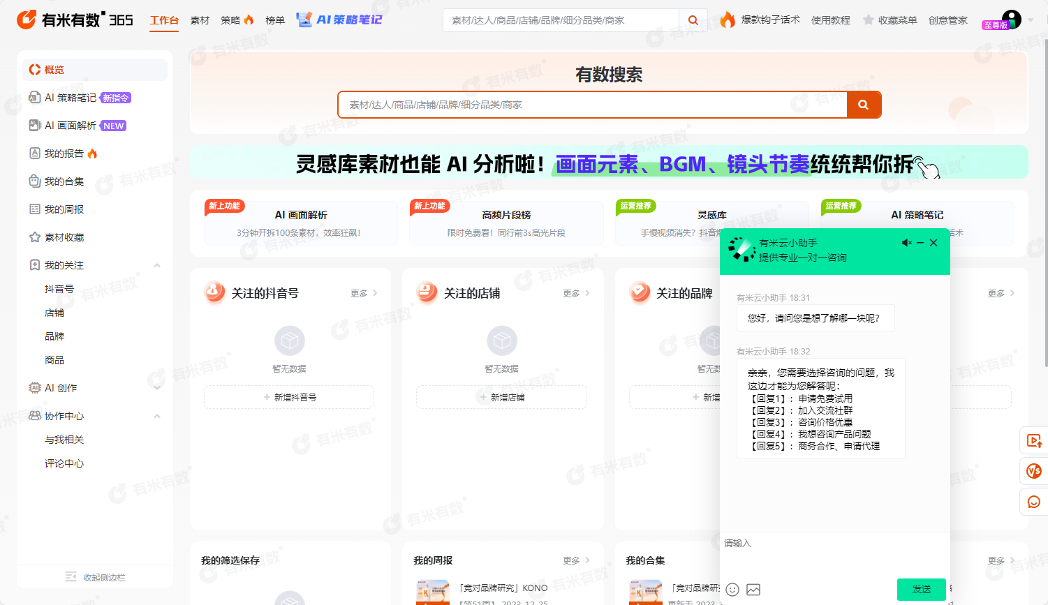Open 素材收藏 in the sidebar
Screen dimensions: 1048x605
64,237
